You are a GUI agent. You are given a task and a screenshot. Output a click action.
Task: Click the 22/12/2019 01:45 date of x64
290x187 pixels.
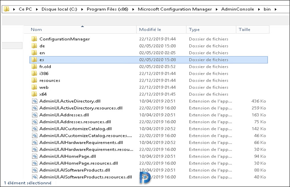pos(157,94)
